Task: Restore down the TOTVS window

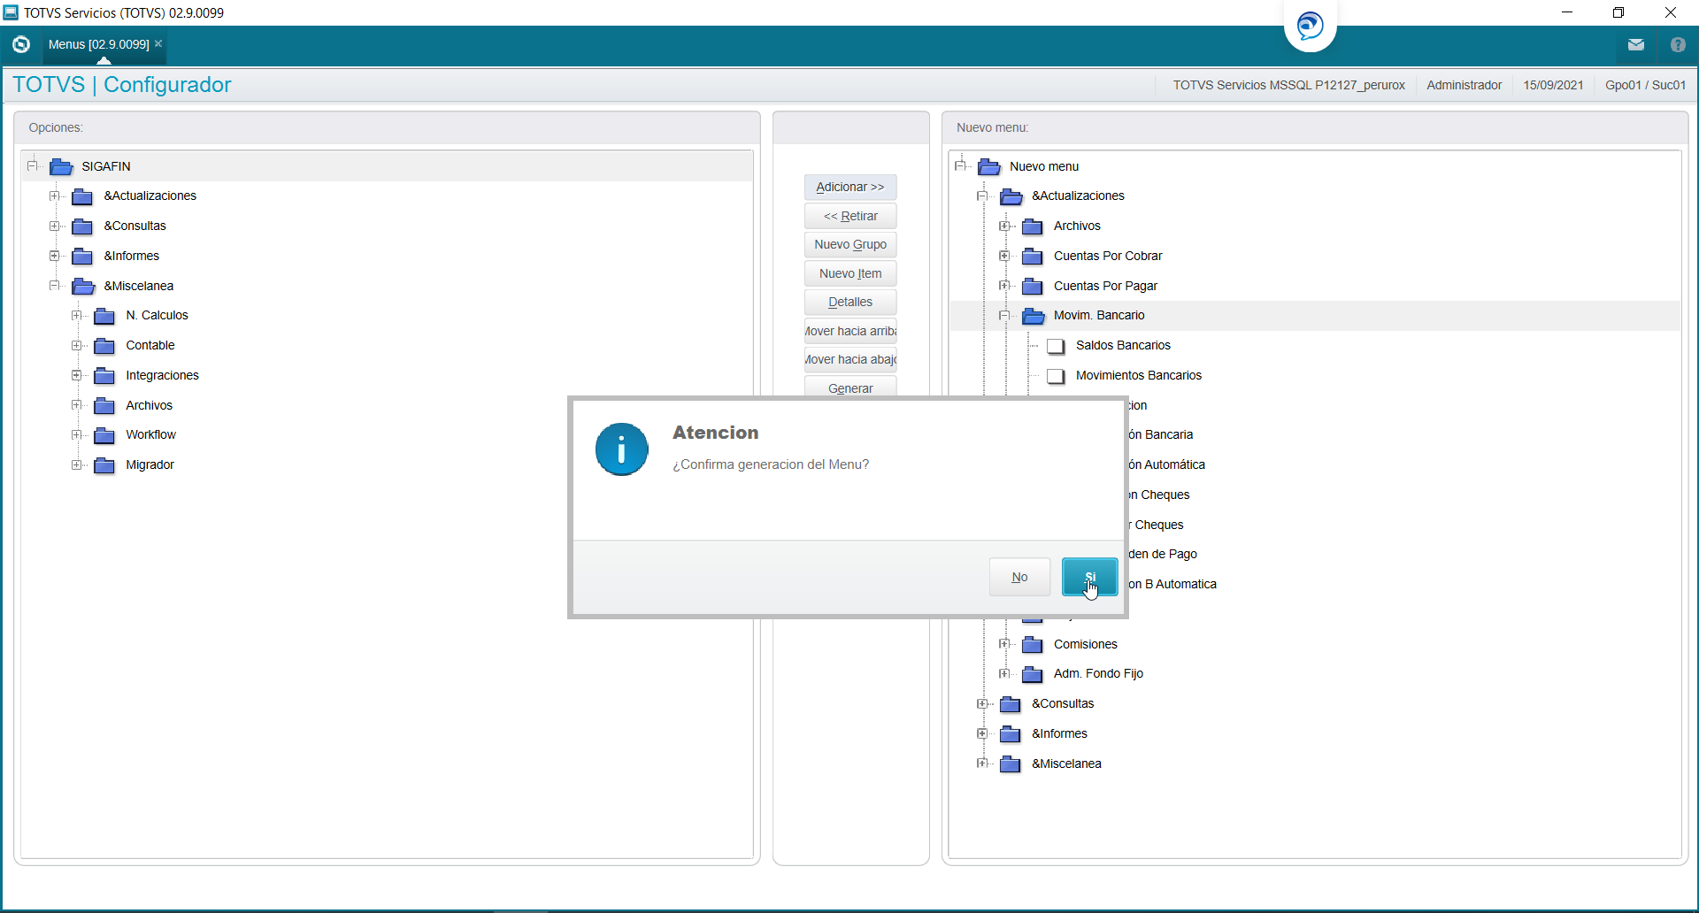Action: point(1618,12)
